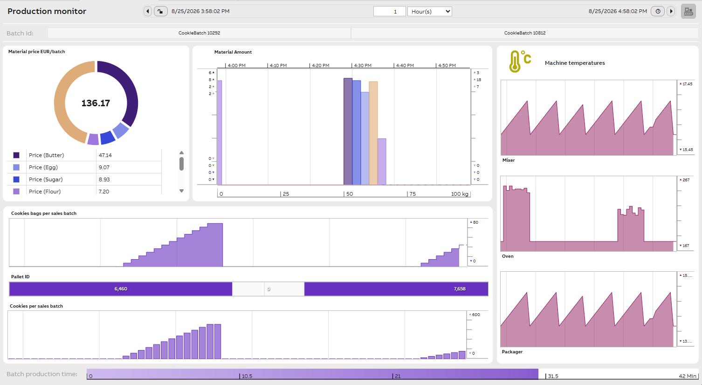This screenshot has width=702, height=385.
Task: Click the Machine temperatures heading
Action: (575, 63)
